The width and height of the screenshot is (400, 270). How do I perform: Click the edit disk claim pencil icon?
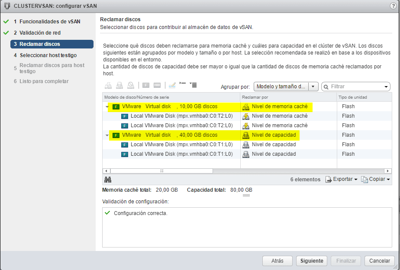click(x=171, y=85)
